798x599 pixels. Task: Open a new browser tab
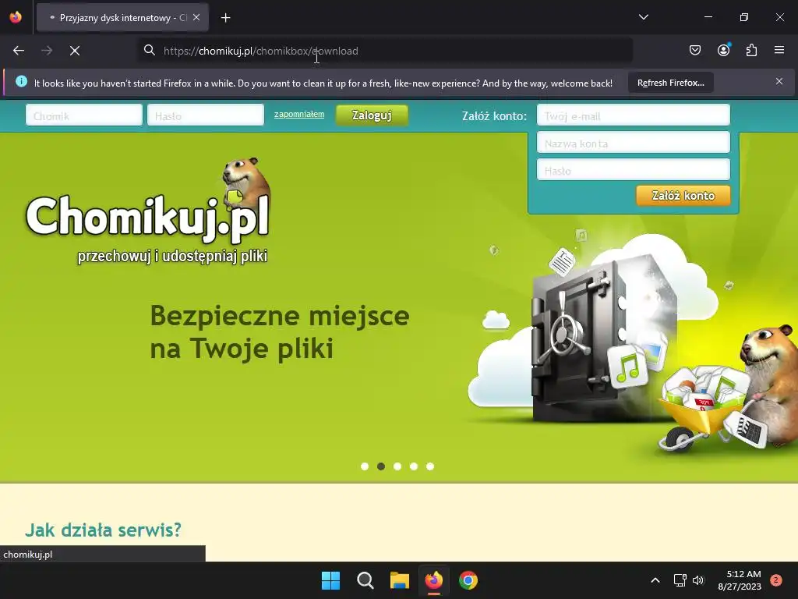[225, 18]
